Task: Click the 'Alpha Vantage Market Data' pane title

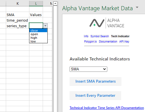Action: [98, 8]
